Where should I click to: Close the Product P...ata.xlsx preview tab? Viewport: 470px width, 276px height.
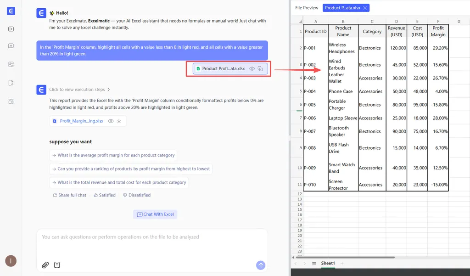coord(364,8)
